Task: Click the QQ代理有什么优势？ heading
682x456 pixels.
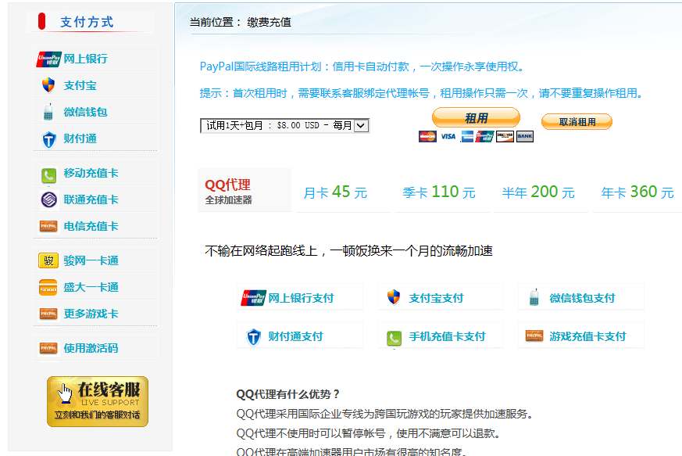Action: pyautogui.click(x=288, y=394)
